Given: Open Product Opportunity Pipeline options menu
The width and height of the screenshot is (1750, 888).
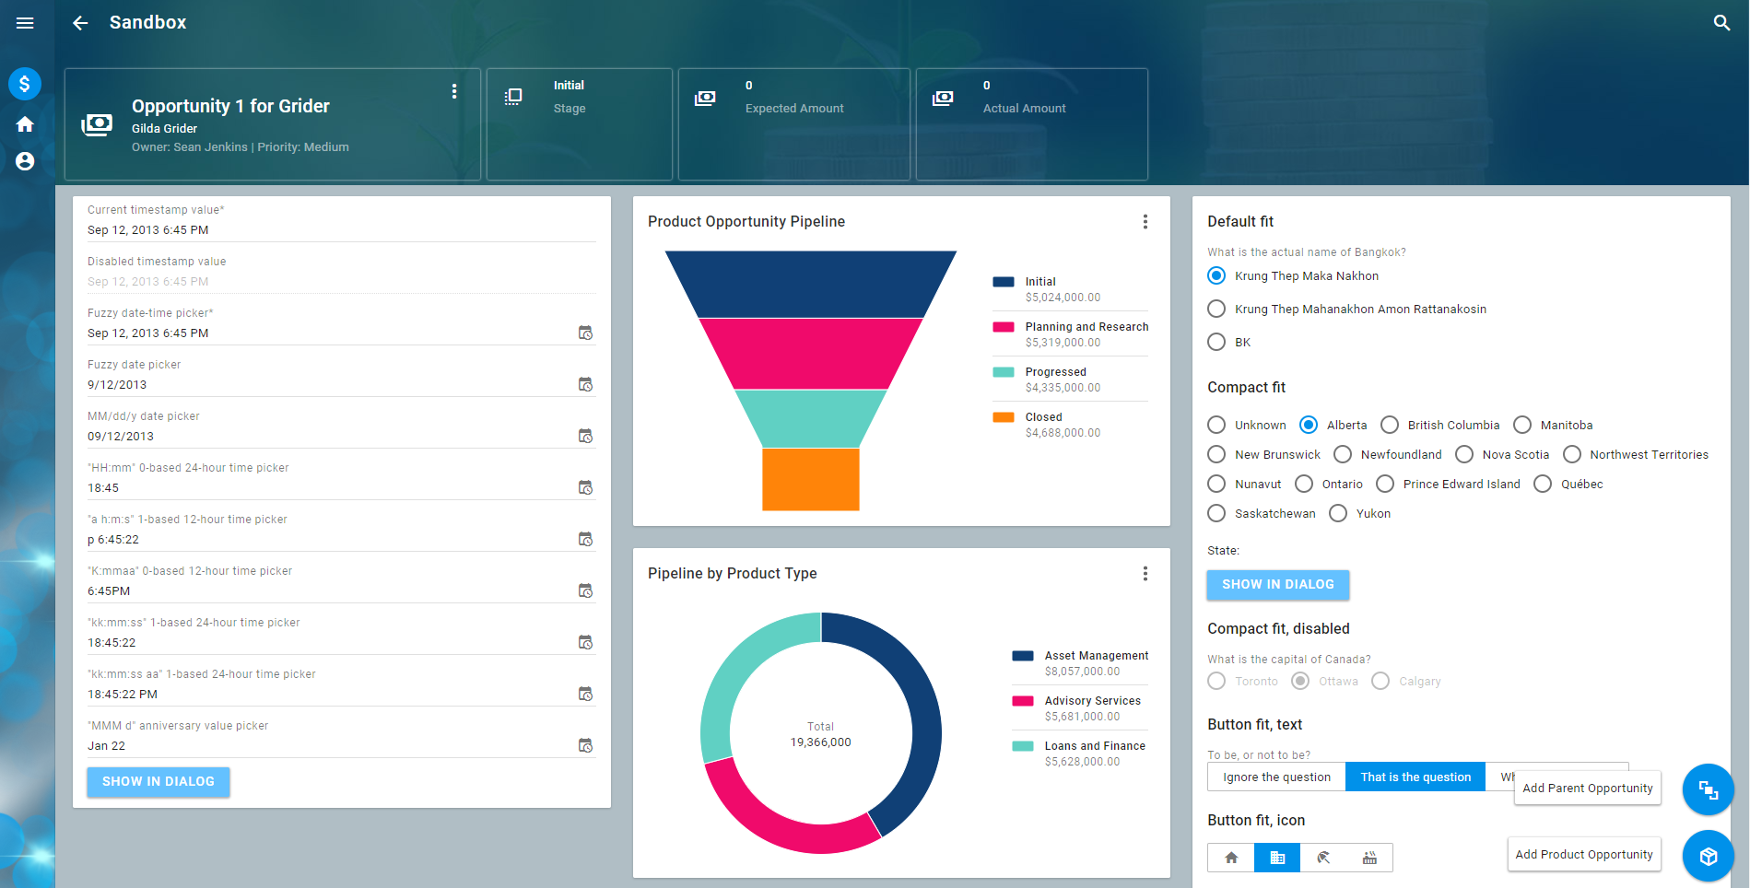Looking at the screenshot, I should (x=1145, y=222).
